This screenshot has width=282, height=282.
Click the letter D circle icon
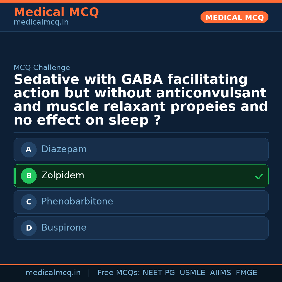[x=29, y=228]
